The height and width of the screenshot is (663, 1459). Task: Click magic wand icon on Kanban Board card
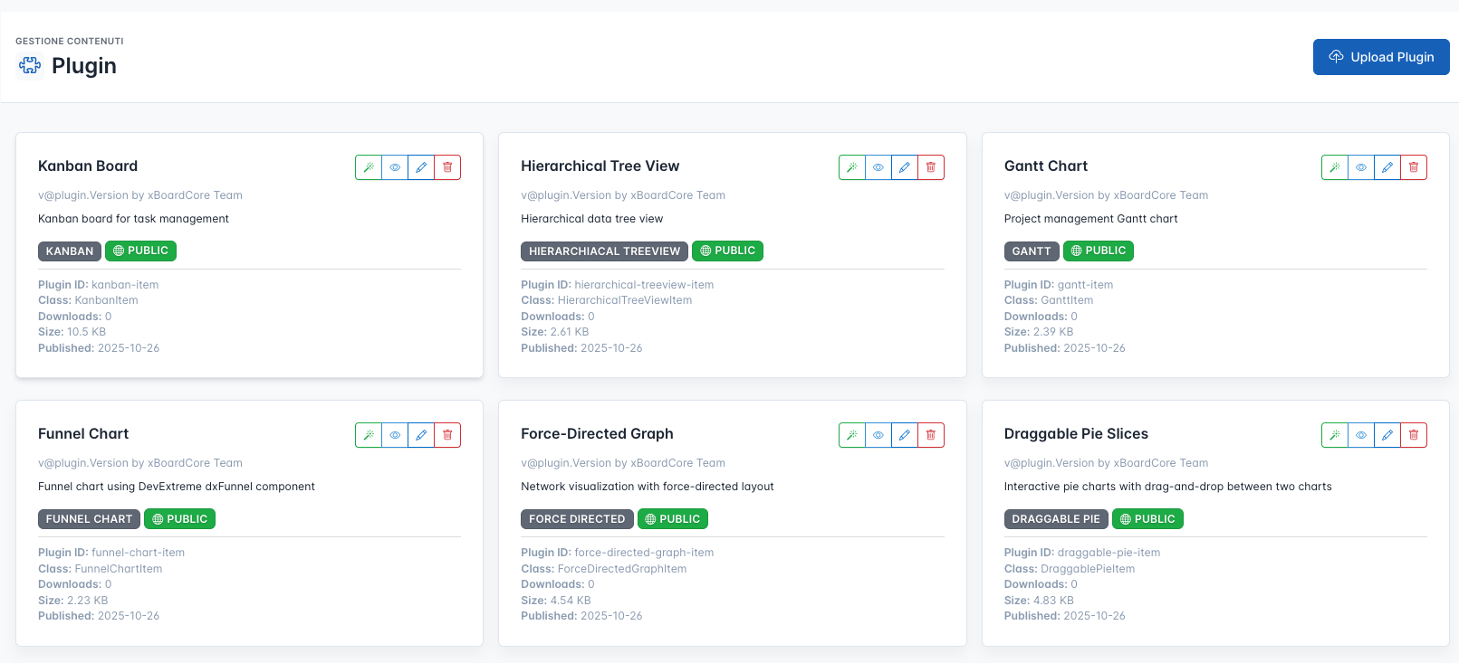point(369,167)
